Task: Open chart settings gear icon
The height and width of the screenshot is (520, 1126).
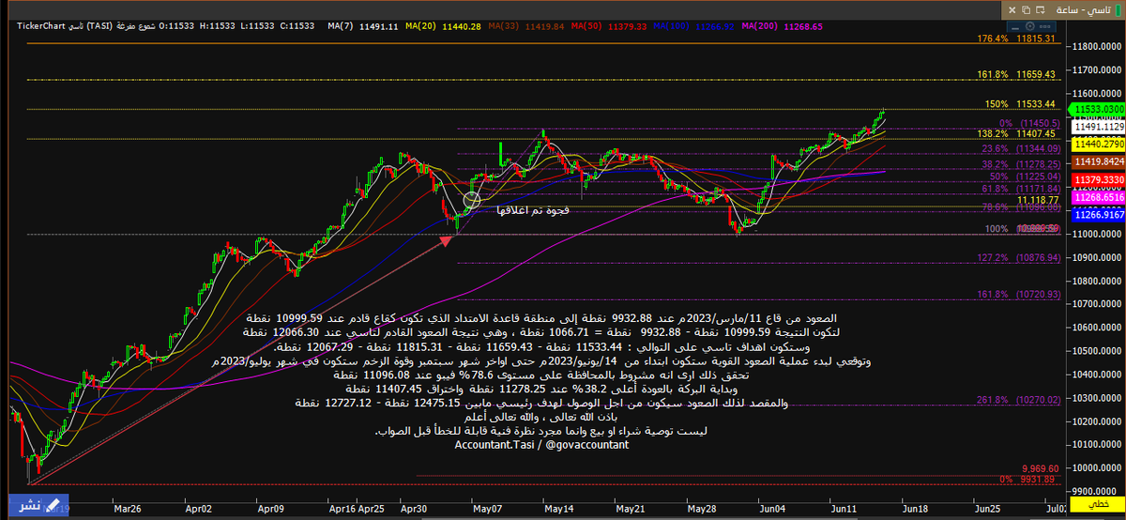Action: coord(1029,26)
